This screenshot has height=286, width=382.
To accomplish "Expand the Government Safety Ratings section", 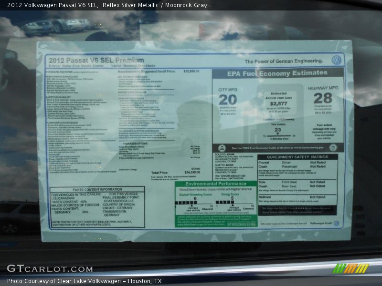I will click(x=297, y=156).
